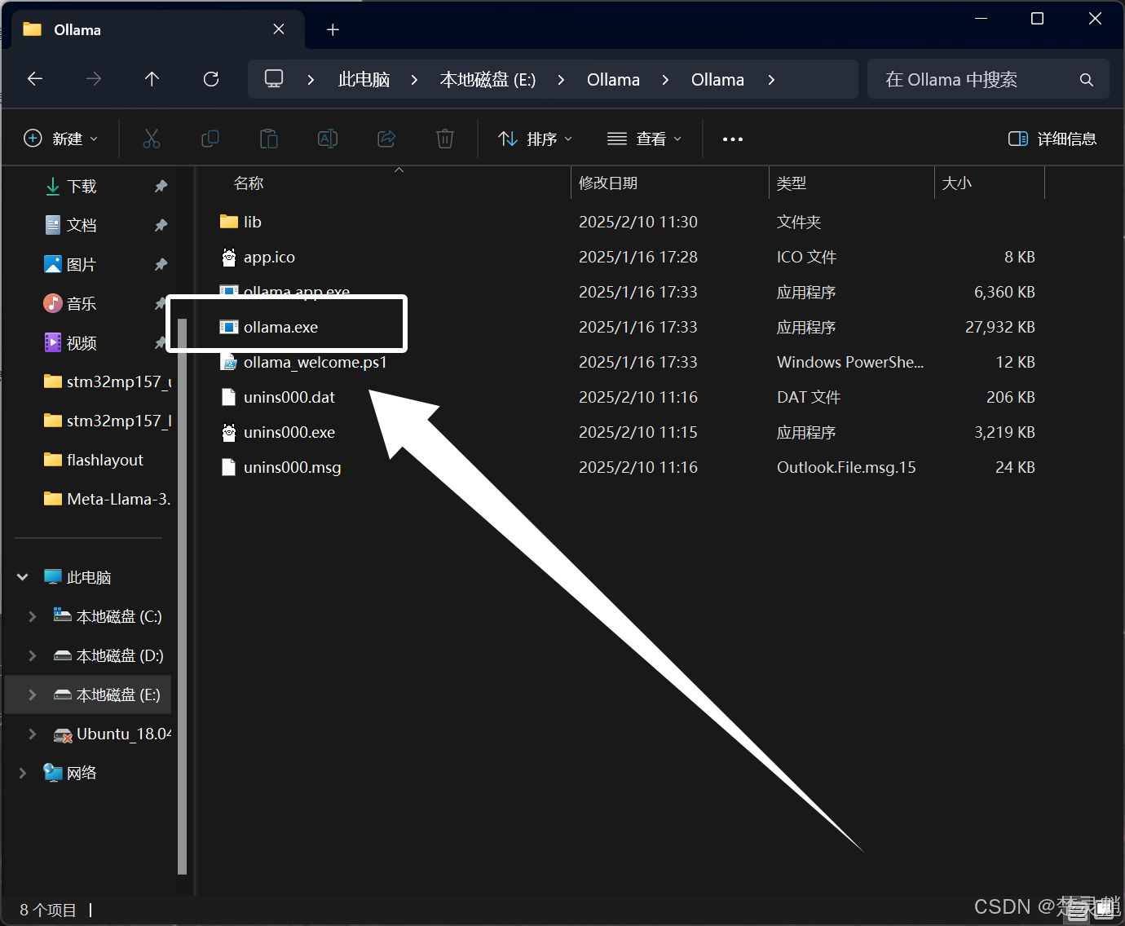Click the Rename icon in toolbar

tap(328, 139)
